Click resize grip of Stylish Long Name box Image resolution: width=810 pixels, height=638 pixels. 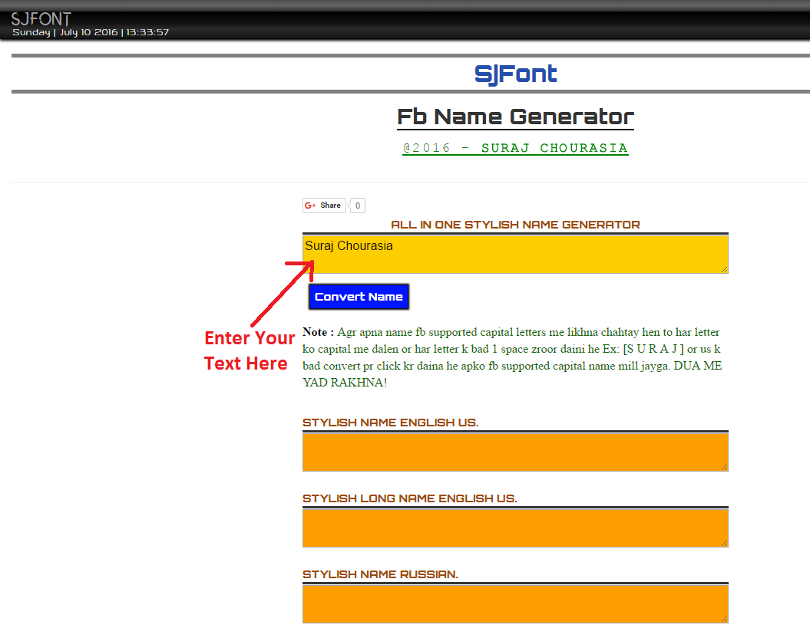click(x=724, y=543)
